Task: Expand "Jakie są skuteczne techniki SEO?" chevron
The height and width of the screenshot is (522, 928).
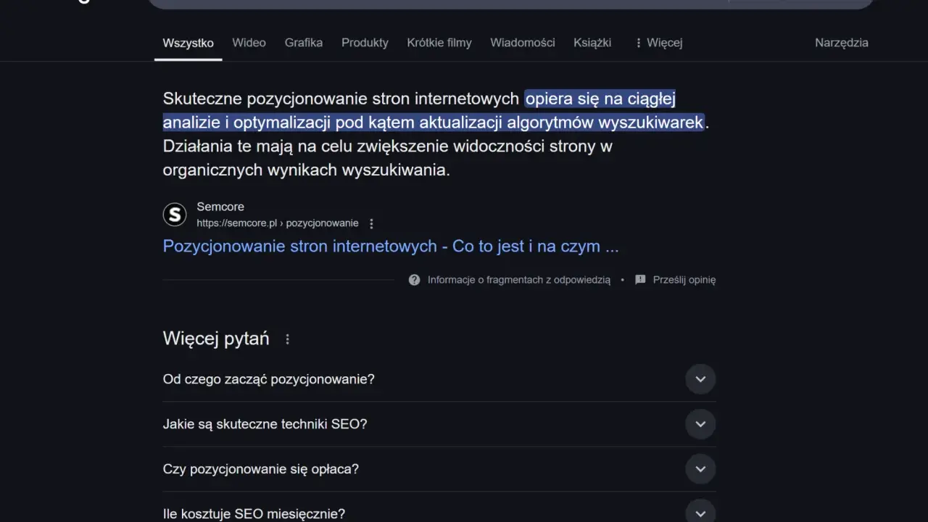Action: (700, 424)
